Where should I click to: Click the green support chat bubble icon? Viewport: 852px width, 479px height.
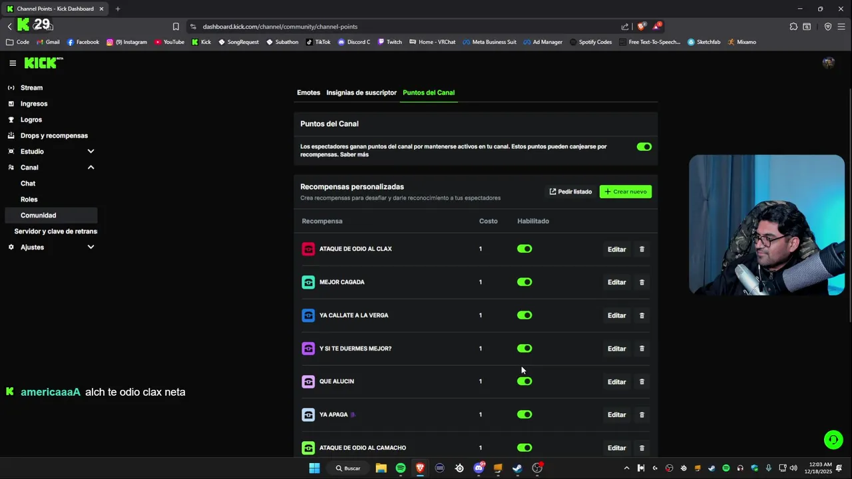(x=833, y=440)
